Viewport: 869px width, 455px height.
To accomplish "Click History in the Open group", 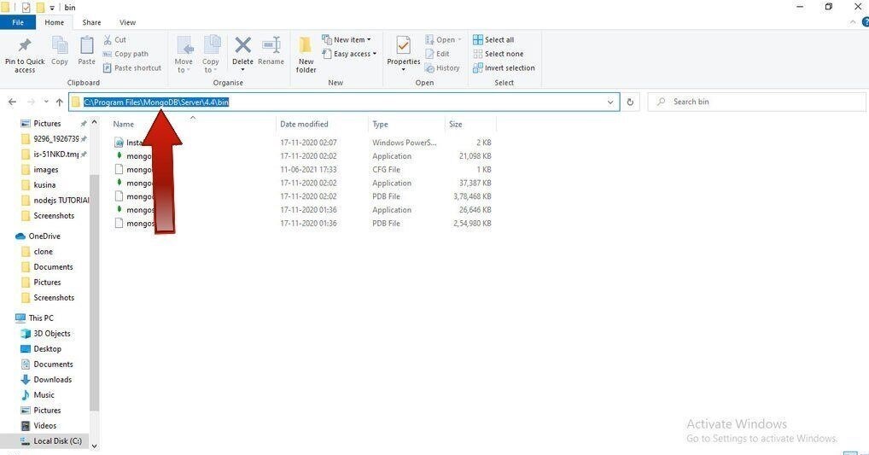I will point(442,67).
